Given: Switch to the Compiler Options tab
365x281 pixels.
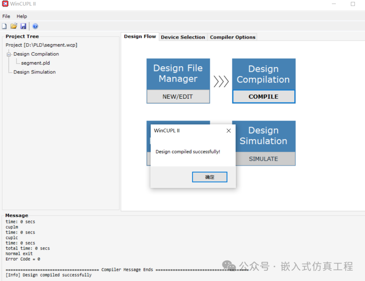Looking at the screenshot, I should (x=233, y=37).
